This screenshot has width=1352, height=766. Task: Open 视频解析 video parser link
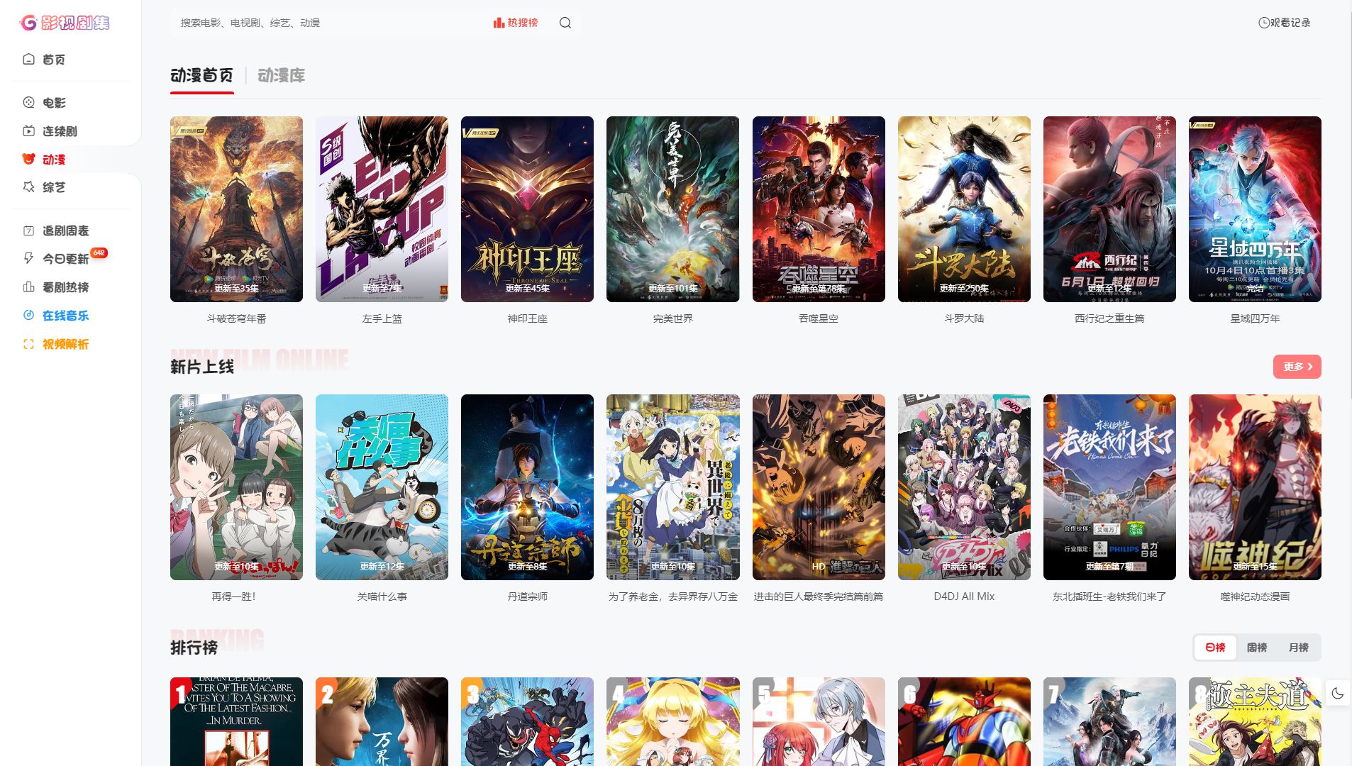[x=55, y=344]
